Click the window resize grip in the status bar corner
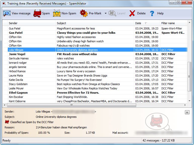 click(191, 141)
